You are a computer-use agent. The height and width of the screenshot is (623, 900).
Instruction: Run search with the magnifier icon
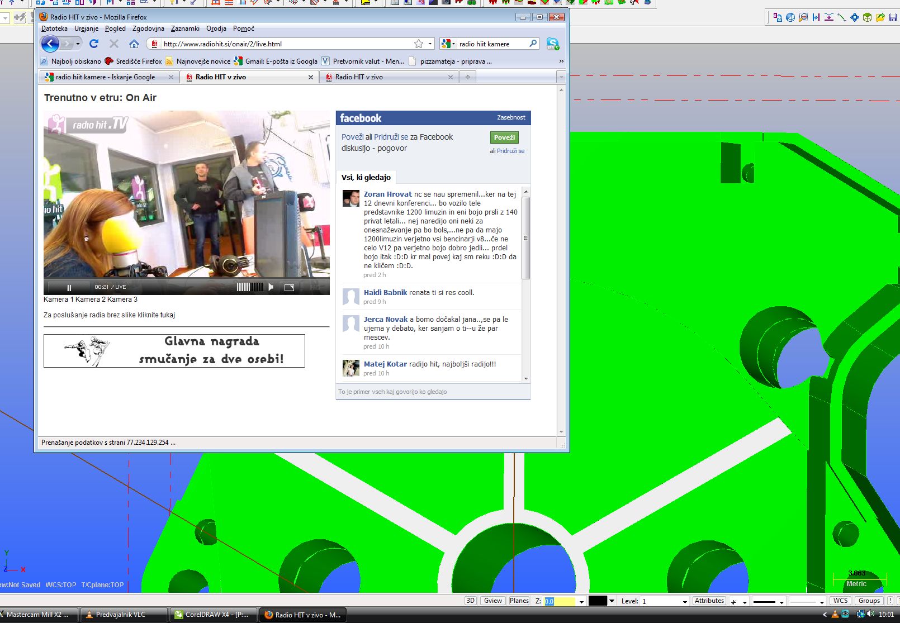click(533, 44)
